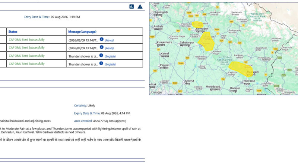Click the small yellow polygon near Mussoorie
Viewport: 298px width, 165px height.
[x=197, y=24]
